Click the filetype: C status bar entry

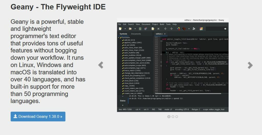point(196,109)
